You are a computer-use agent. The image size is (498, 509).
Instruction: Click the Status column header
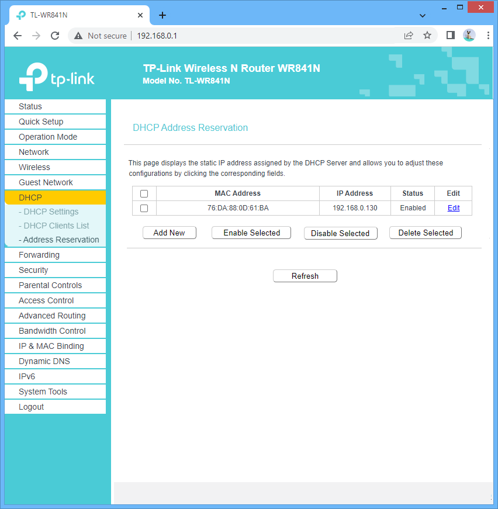[x=413, y=193]
